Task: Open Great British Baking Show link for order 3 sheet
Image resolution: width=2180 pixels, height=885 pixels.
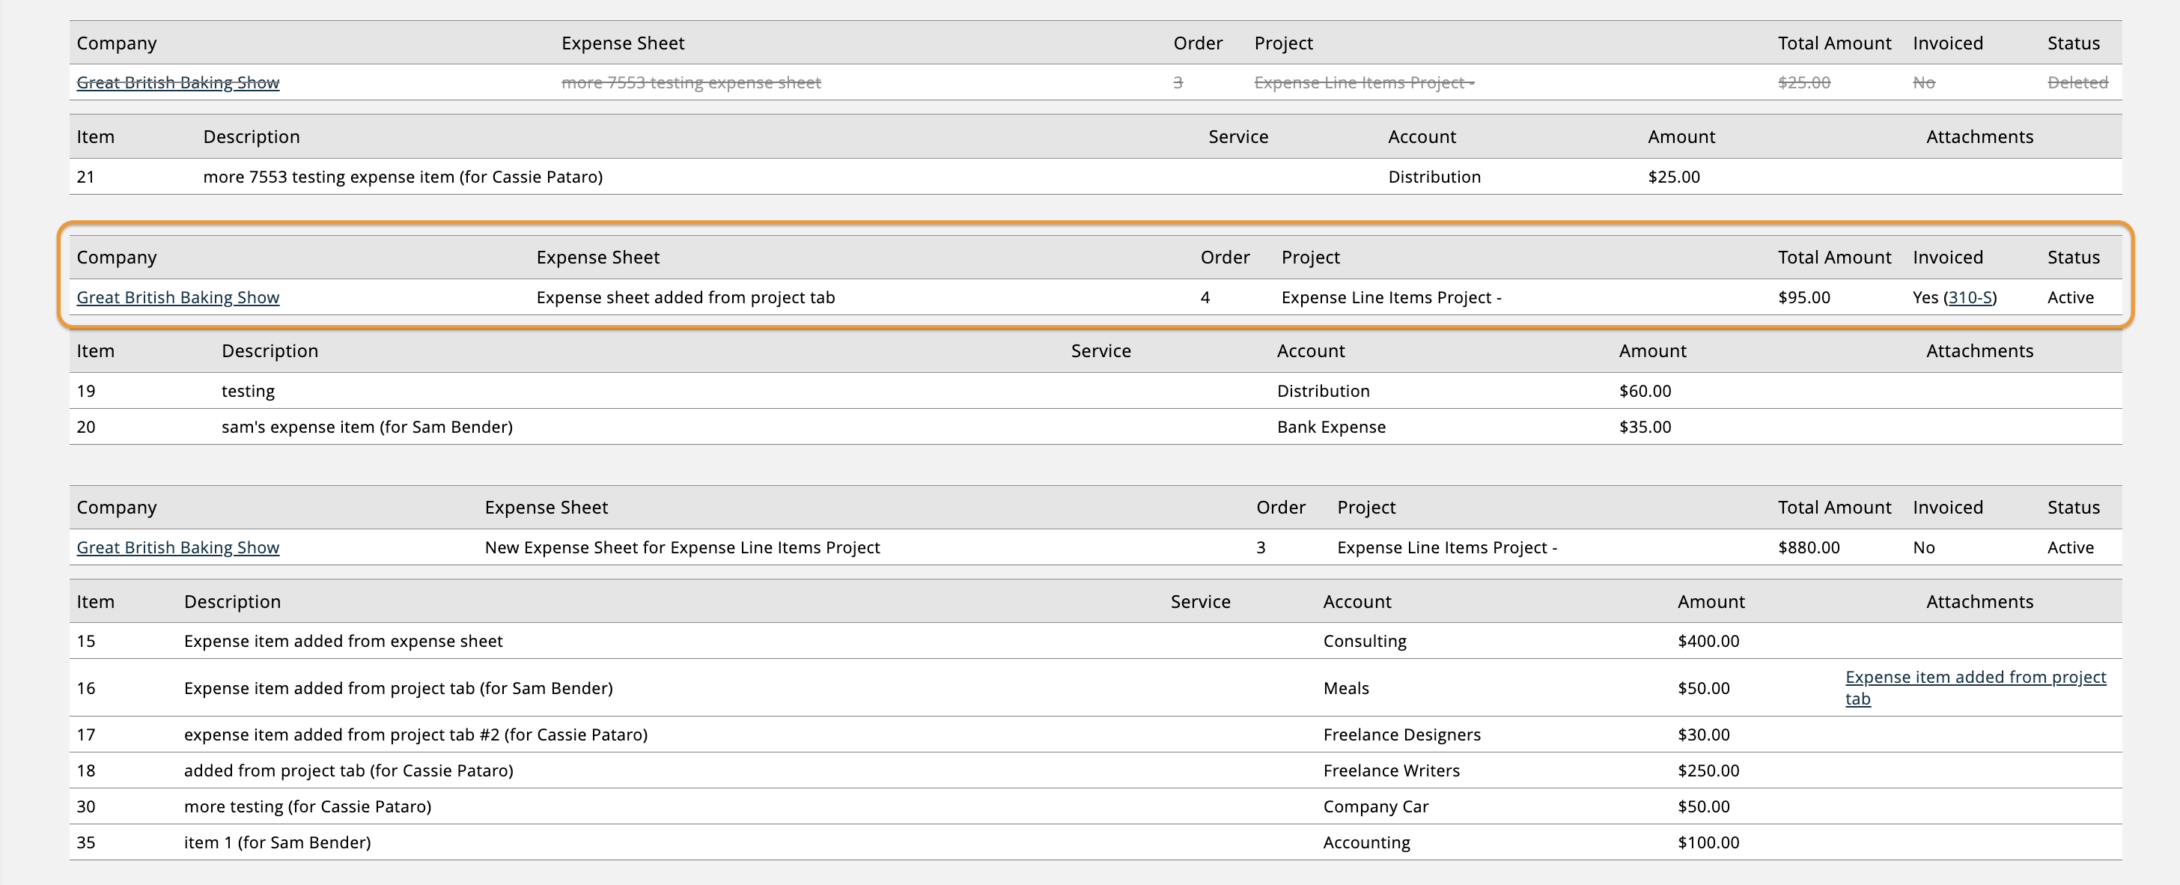Action: click(x=177, y=547)
